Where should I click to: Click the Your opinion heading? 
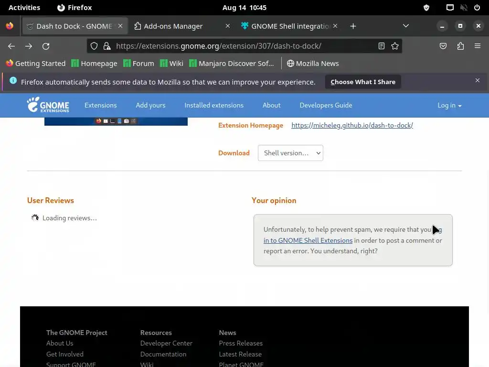274,200
